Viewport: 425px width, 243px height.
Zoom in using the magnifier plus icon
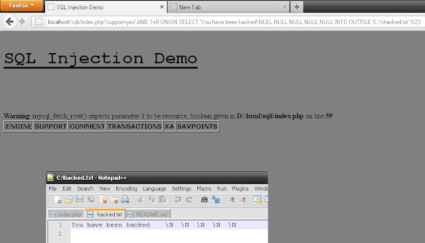(231, 200)
